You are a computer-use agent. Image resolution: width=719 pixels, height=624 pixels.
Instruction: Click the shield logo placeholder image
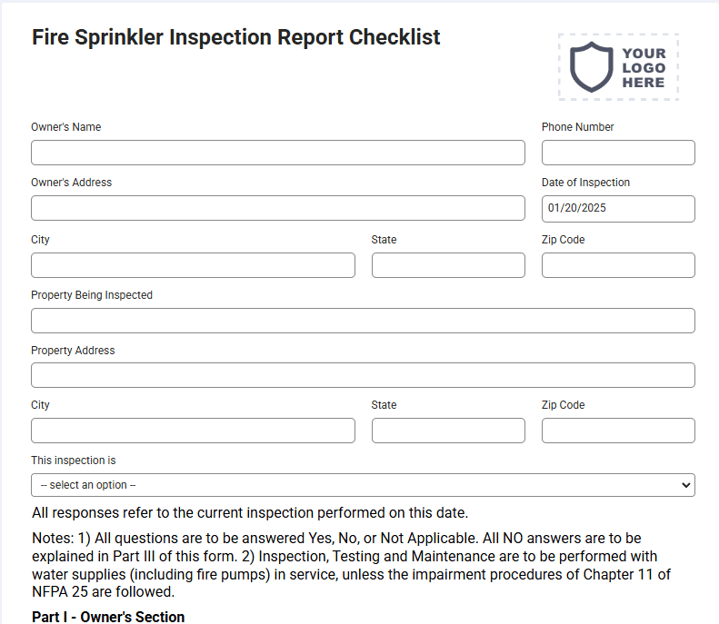[618, 67]
